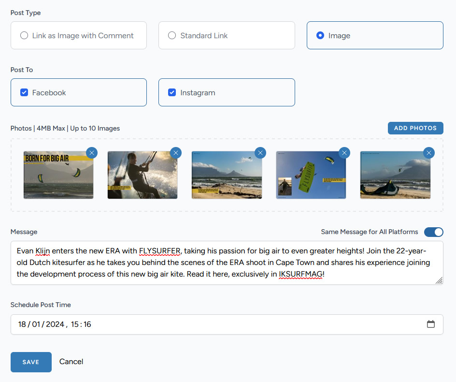This screenshot has height=382, width=456.
Task: Select 'Link as Image with Comment' post type
Action: tap(24, 35)
